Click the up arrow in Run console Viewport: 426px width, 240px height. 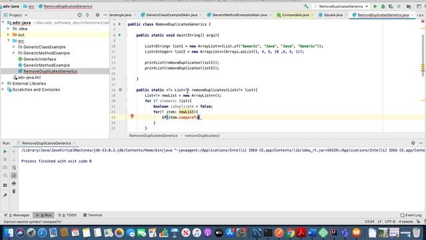14,151
